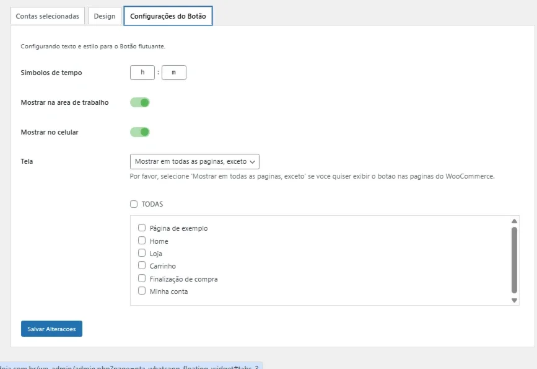The height and width of the screenshot is (369, 537).
Task: Switch to the Design tab
Action: coord(105,16)
